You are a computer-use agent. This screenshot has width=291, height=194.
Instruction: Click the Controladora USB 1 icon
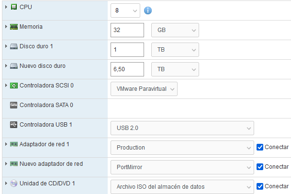pyautogui.click(x=14, y=125)
